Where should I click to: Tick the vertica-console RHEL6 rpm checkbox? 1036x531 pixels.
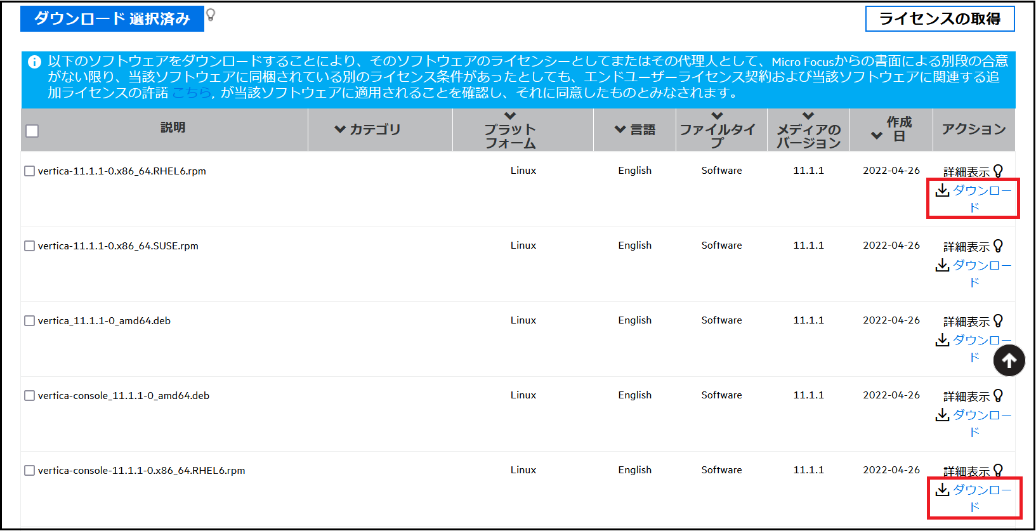click(29, 471)
